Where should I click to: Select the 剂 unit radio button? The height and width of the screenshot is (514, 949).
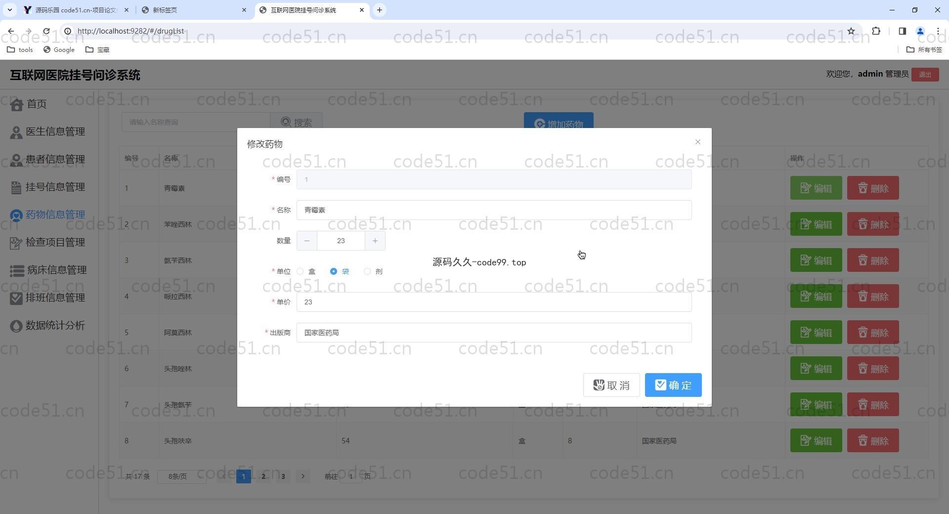[x=367, y=271]
